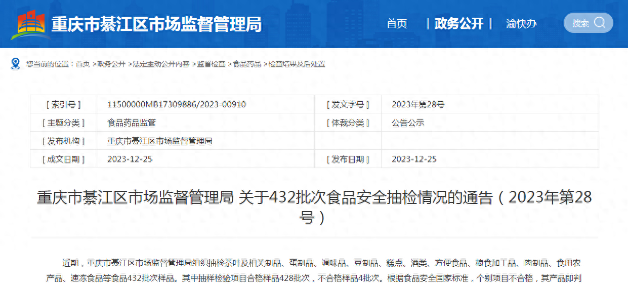Open the 政务公开 navigation menu item
The height and width of the screenshot is (286, 628).
(459, 23)
